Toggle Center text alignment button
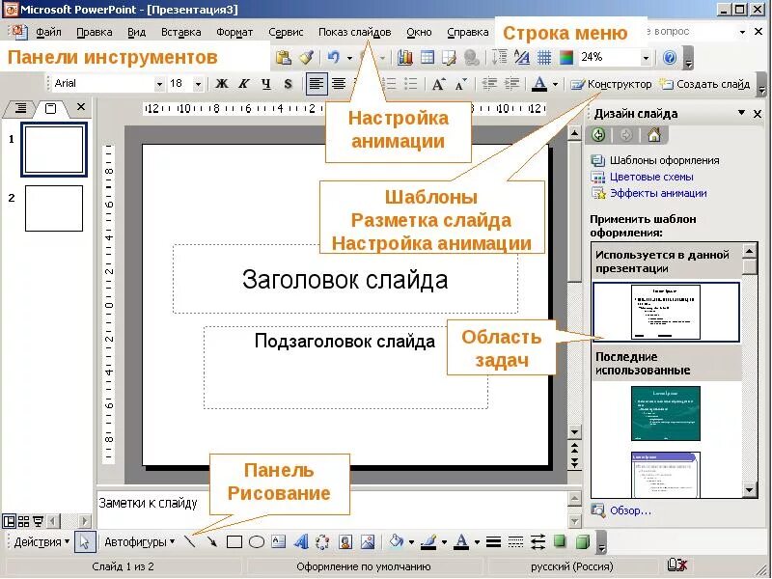This screenshot has width=772, height=579. tap(339, 84)
